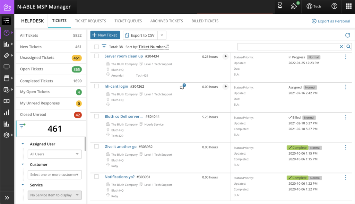This screenshot has width=355, height=204.
Task: Collapse the Assigned User filter section
Action: click(23, 144)
